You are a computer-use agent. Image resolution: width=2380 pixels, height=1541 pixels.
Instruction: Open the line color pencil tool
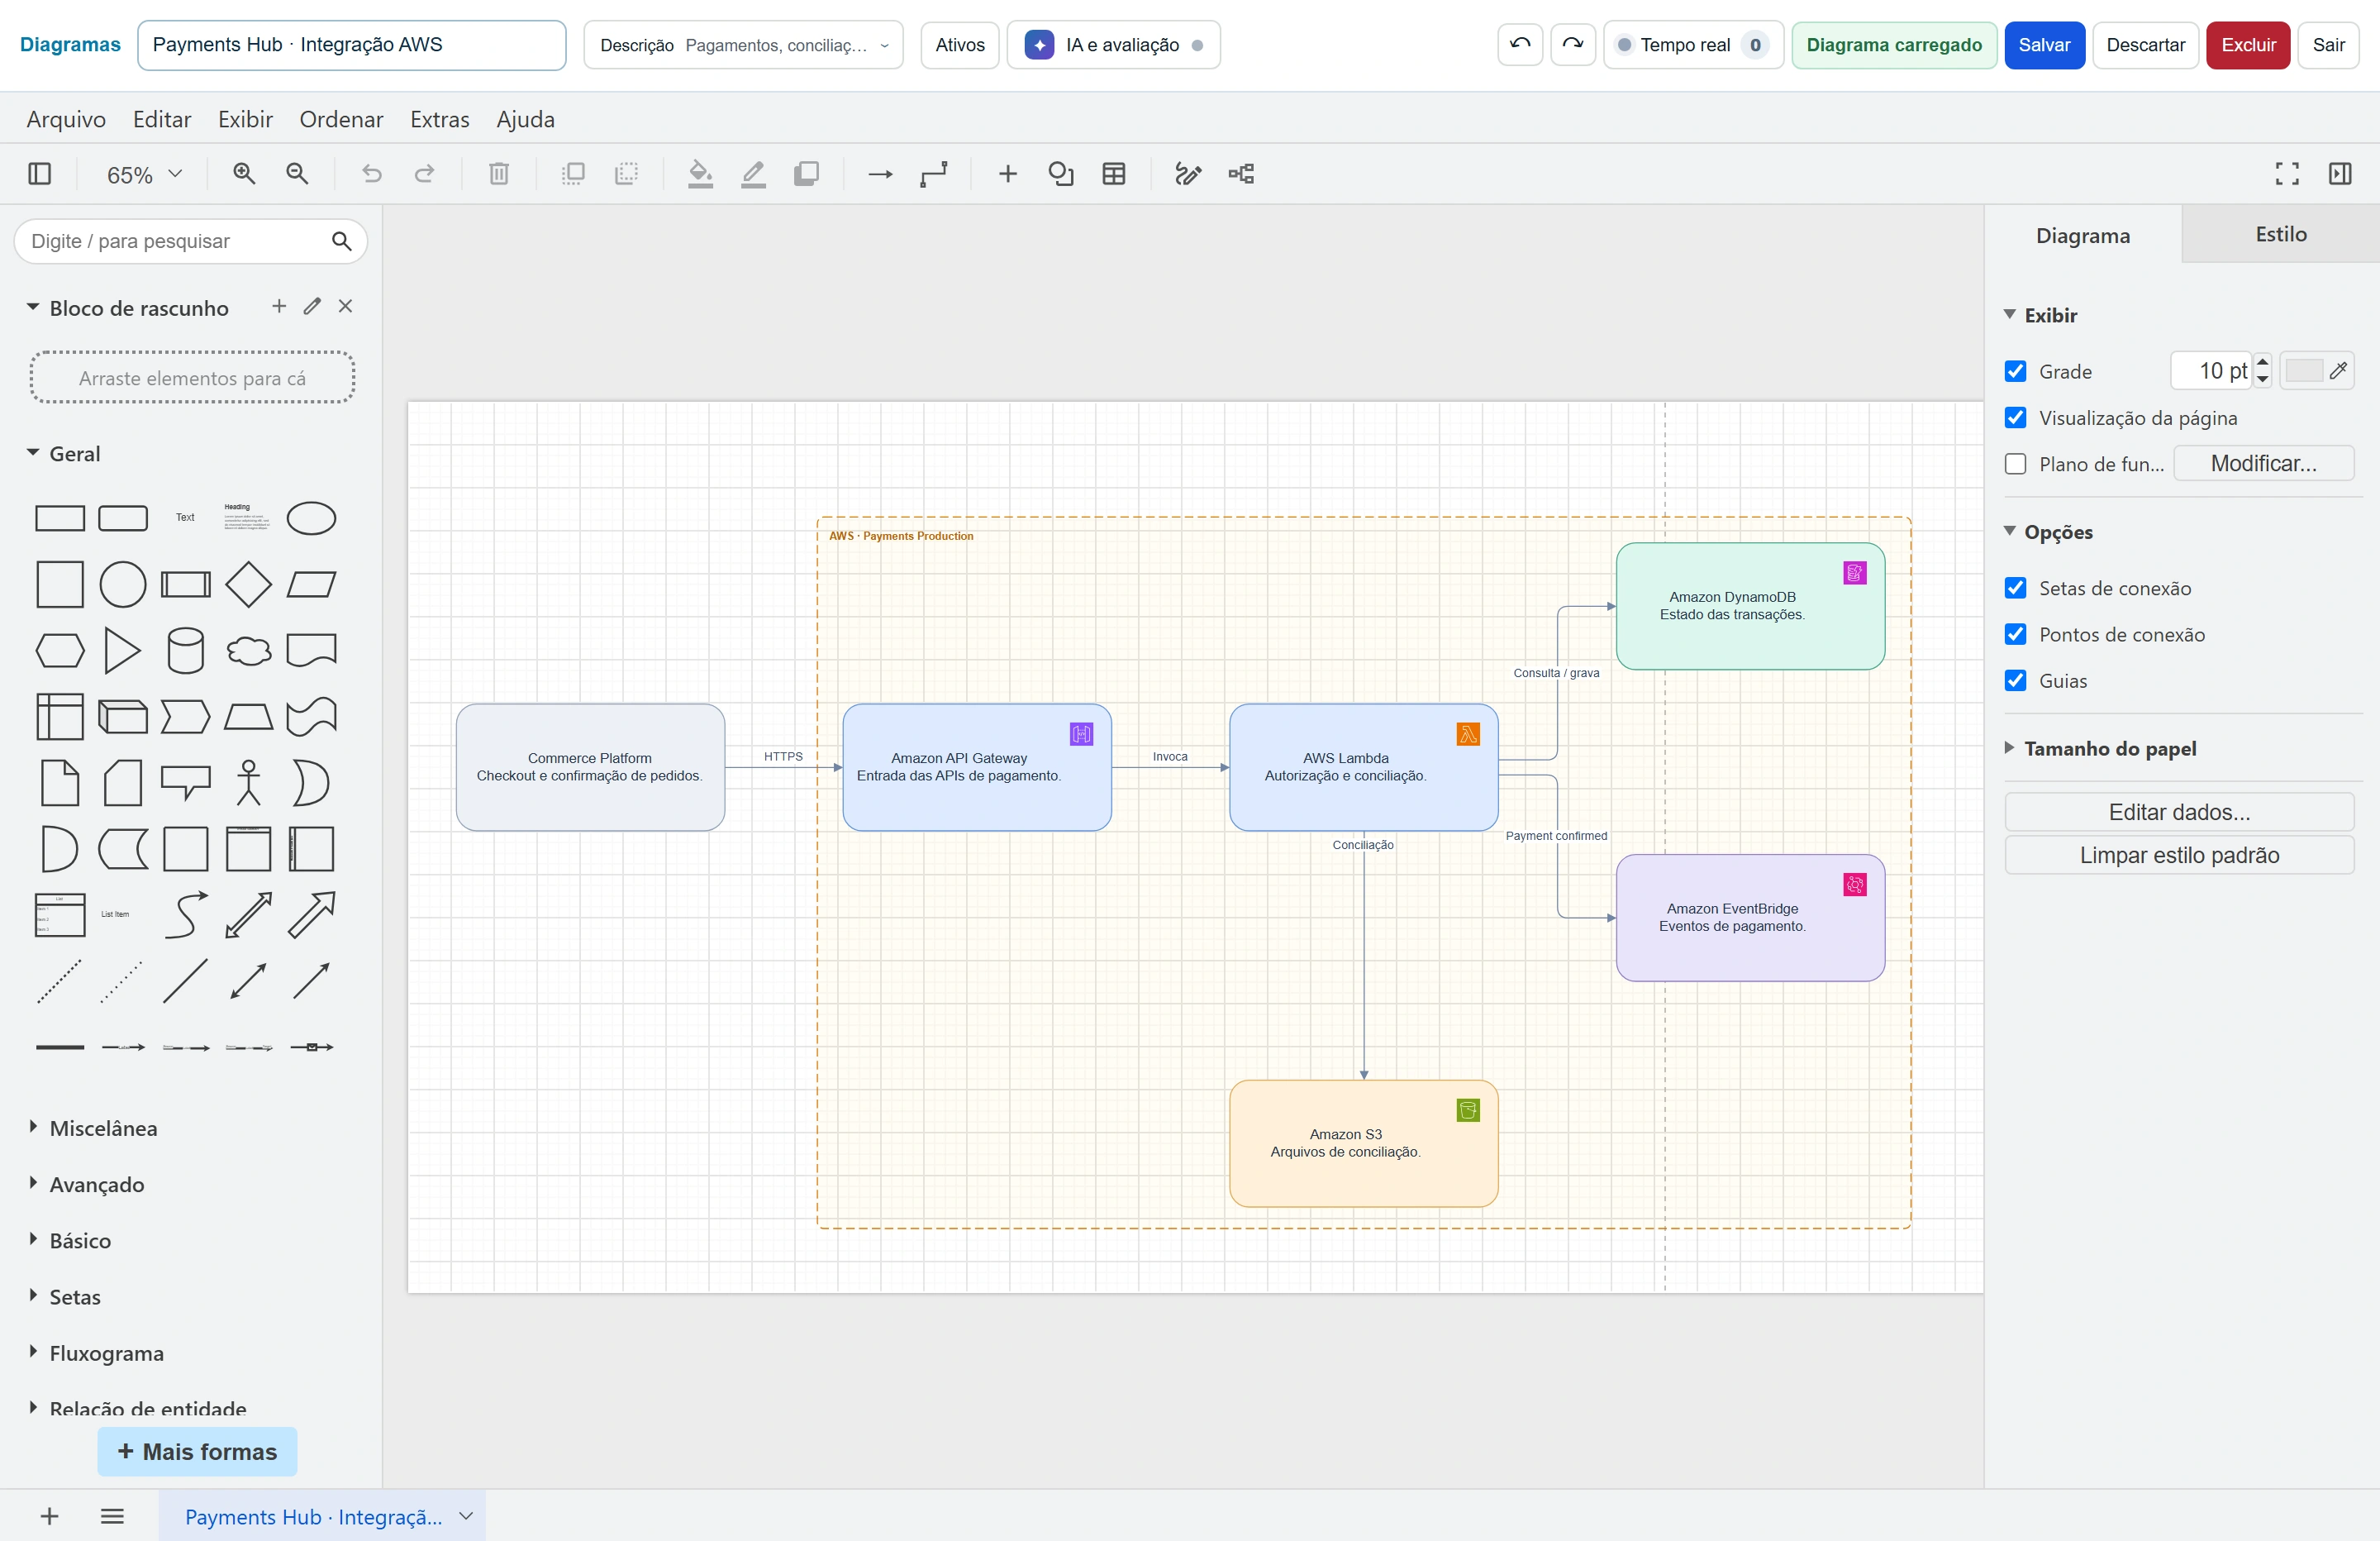pyautogui.click(x=754, y=174)
